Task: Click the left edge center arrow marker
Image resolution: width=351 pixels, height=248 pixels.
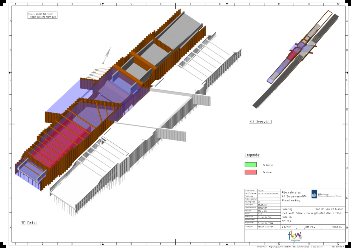Action: (x=10, y=73)
